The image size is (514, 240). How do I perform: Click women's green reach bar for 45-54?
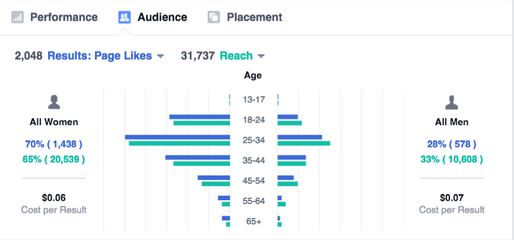(216, 184)
